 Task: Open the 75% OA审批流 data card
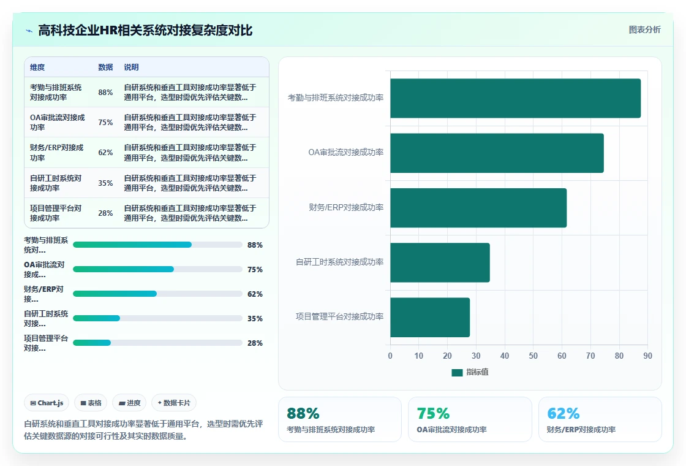pyautogui.click(x=470, y=419)
